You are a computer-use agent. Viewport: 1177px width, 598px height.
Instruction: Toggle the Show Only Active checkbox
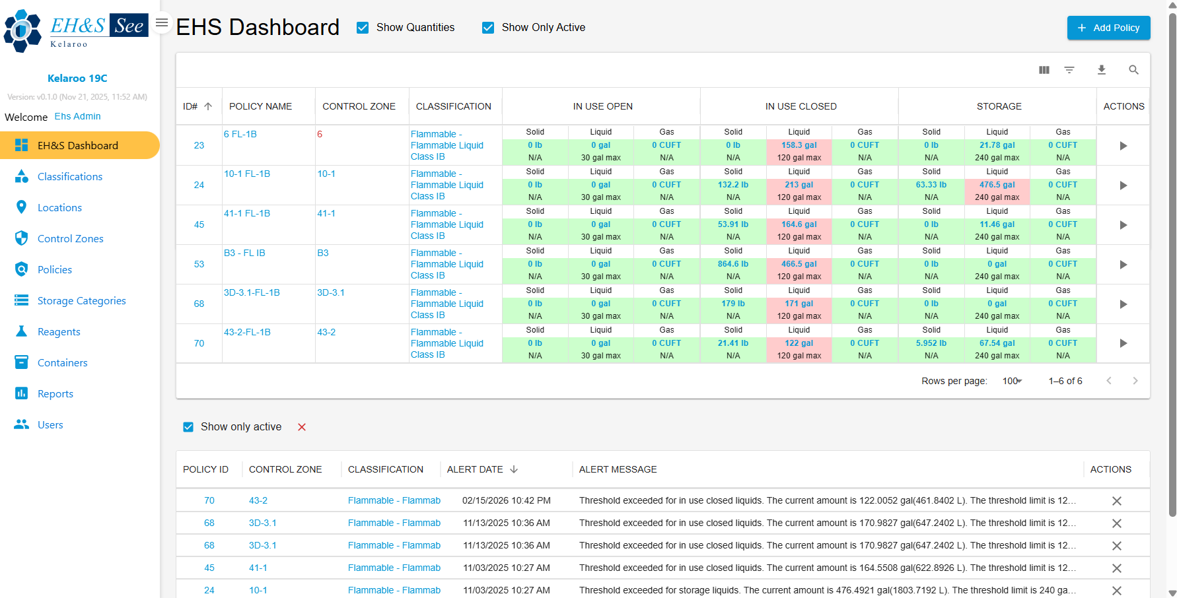click(488, 28)
